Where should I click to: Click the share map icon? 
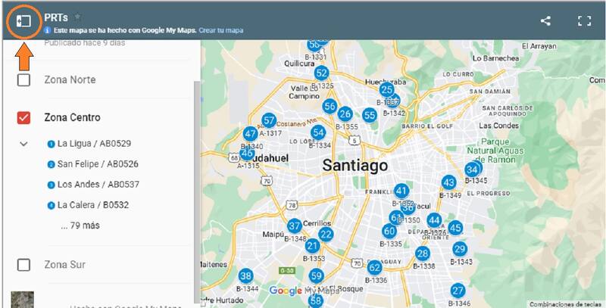(545, 20)
